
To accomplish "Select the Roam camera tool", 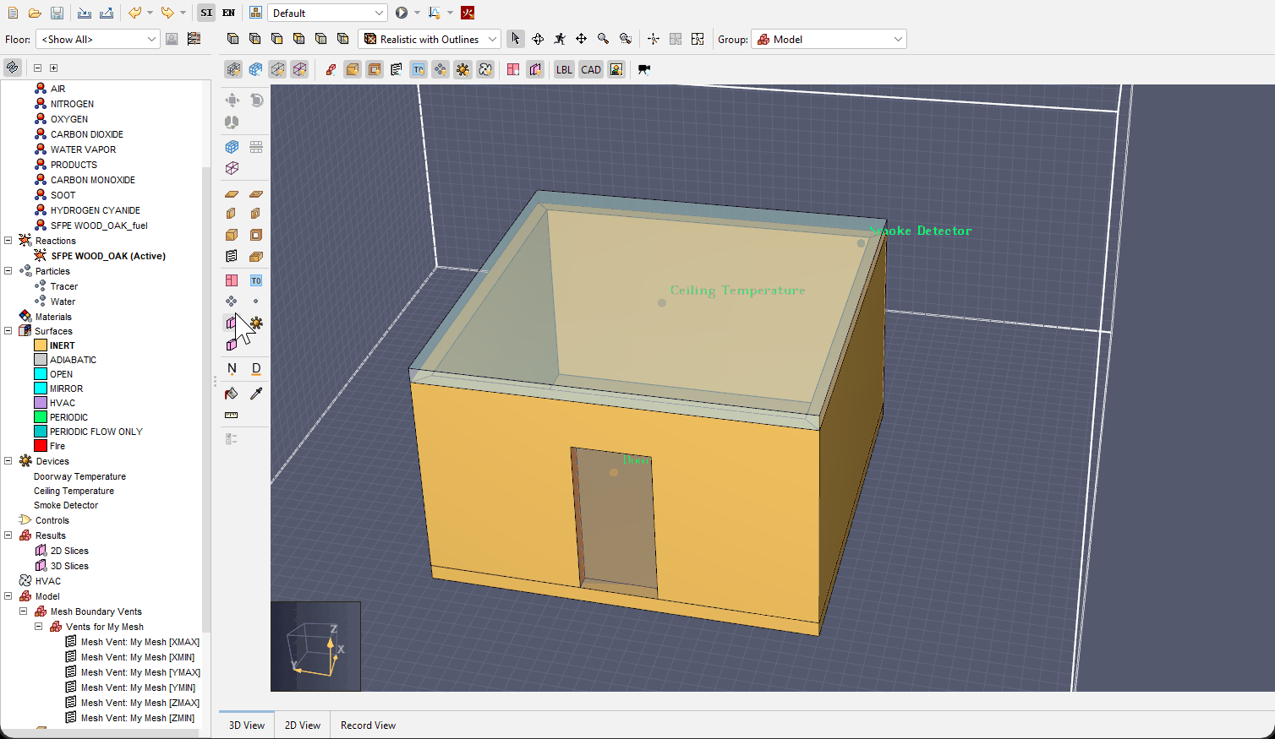I will tap(560, 39).
